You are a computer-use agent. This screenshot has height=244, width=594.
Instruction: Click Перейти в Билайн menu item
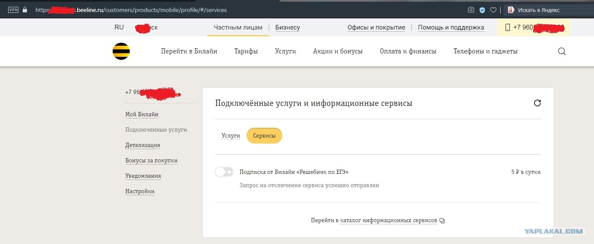tap(189, 51)
